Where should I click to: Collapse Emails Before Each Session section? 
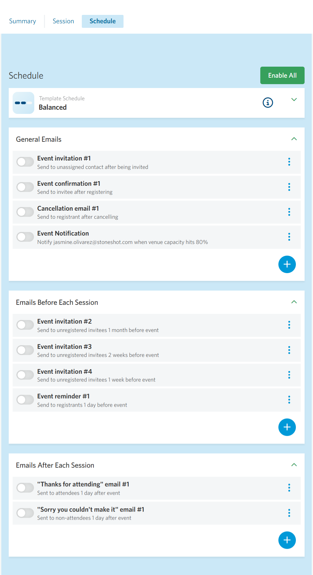(294, 302)
